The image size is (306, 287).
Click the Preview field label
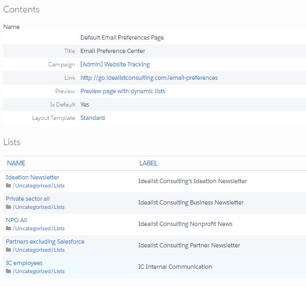[65, 91]
